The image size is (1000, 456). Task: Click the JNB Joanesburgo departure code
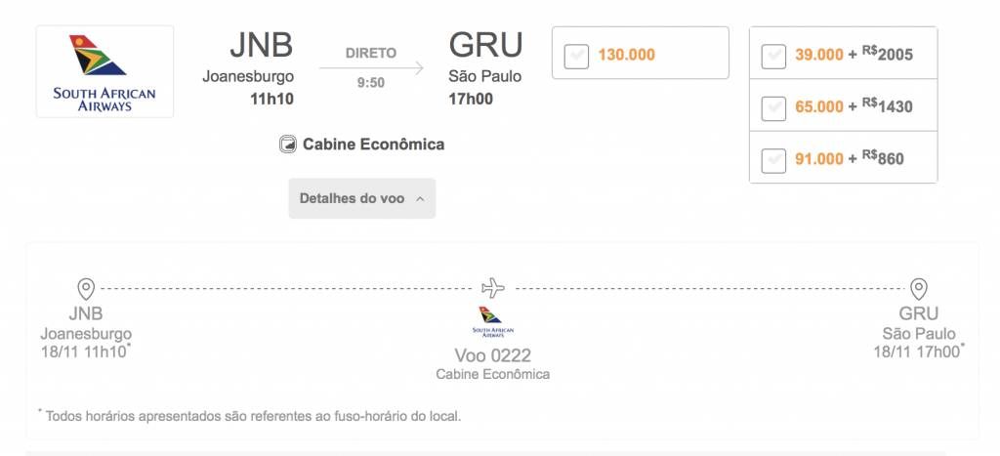point(262,45)
